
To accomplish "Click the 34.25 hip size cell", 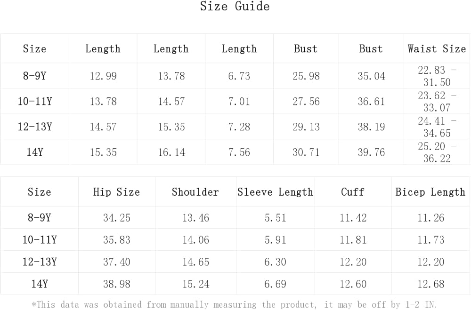I will click(116, 218).
